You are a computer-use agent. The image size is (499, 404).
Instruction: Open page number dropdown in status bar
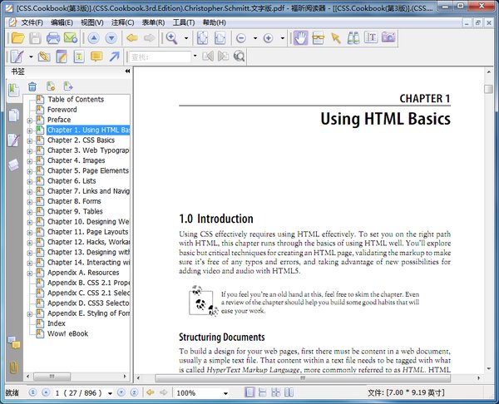pos(110,393)
